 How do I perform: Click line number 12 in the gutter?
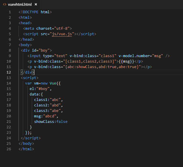pyautogui.click(x=9, y=72)
